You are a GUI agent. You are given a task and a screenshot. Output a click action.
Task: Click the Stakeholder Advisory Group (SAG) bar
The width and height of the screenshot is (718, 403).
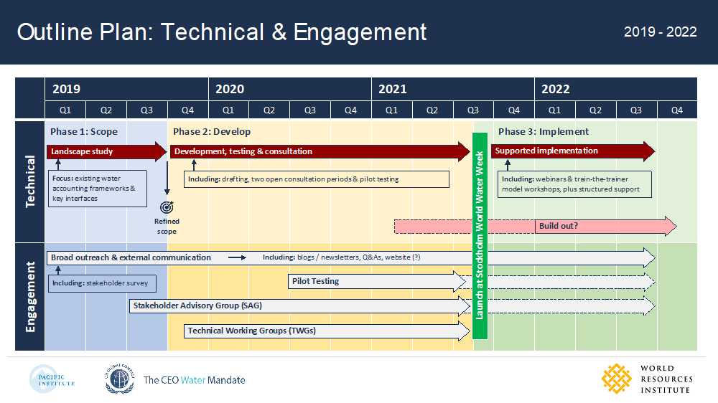point(300,306)
